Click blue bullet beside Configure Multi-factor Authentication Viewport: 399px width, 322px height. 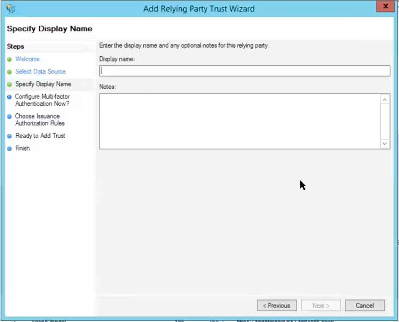(x=9, y=97)
